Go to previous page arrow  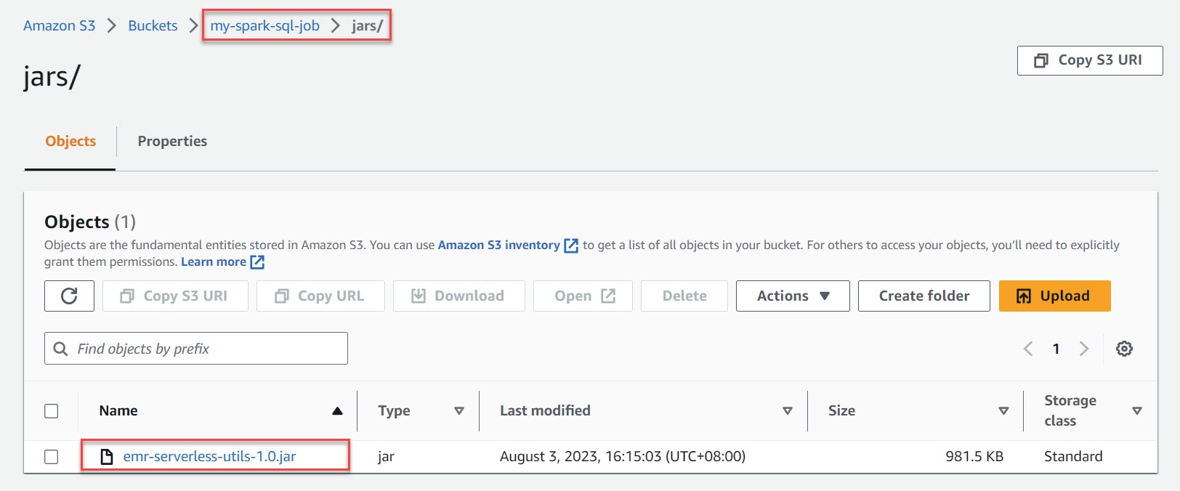[1028, 349]
